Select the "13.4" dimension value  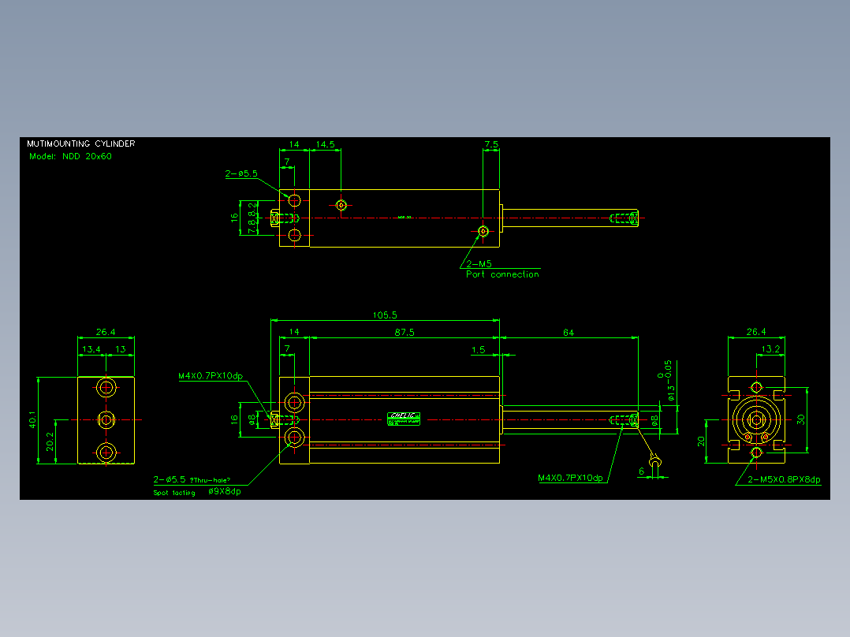coord(91,349)
